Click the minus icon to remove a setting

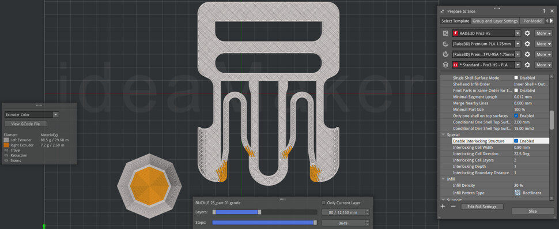point(453,206)
